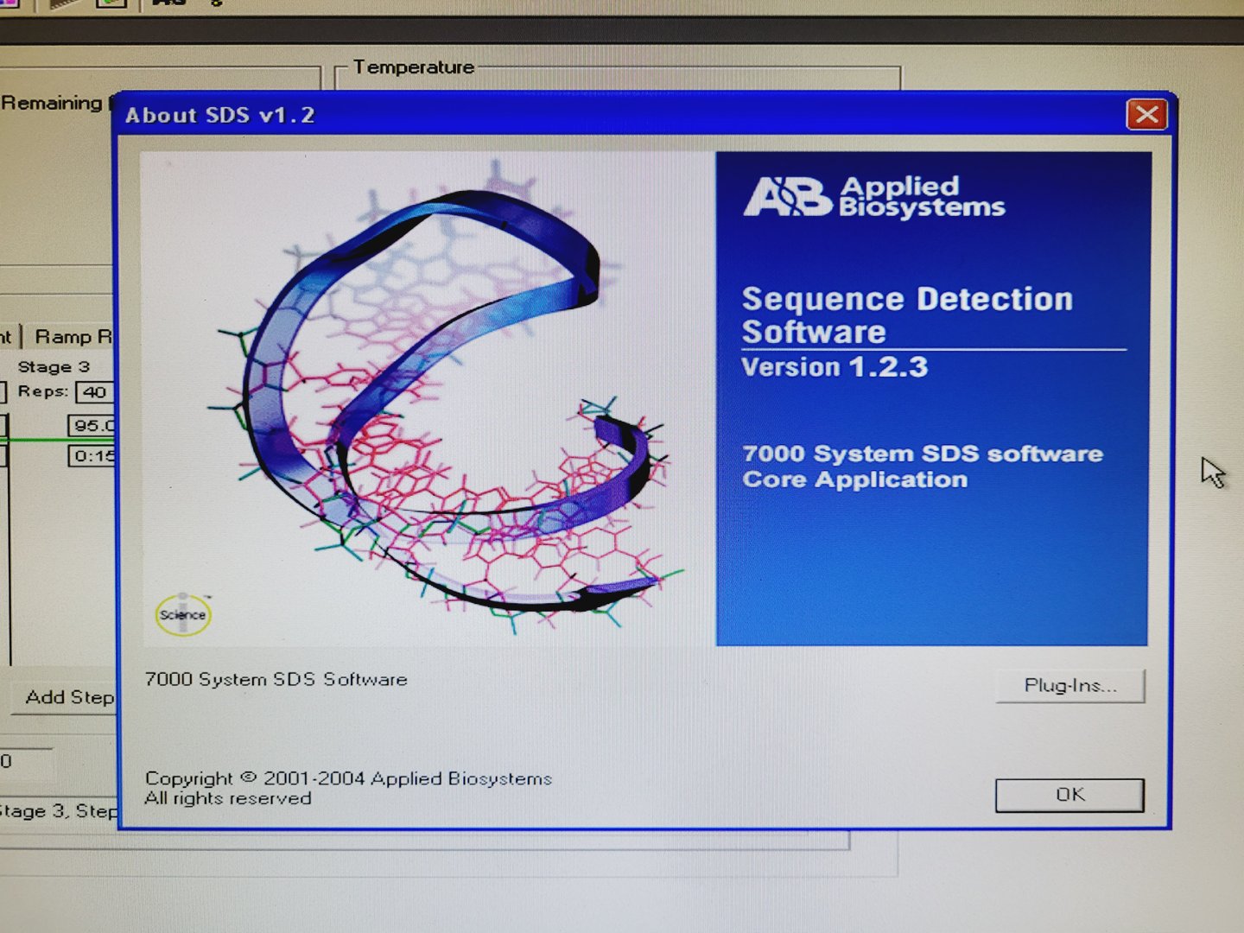Viewport: 1244px width, 933px height.
Task: Switch to the Ramp Rate tab
Action: [x=73, y=337]
